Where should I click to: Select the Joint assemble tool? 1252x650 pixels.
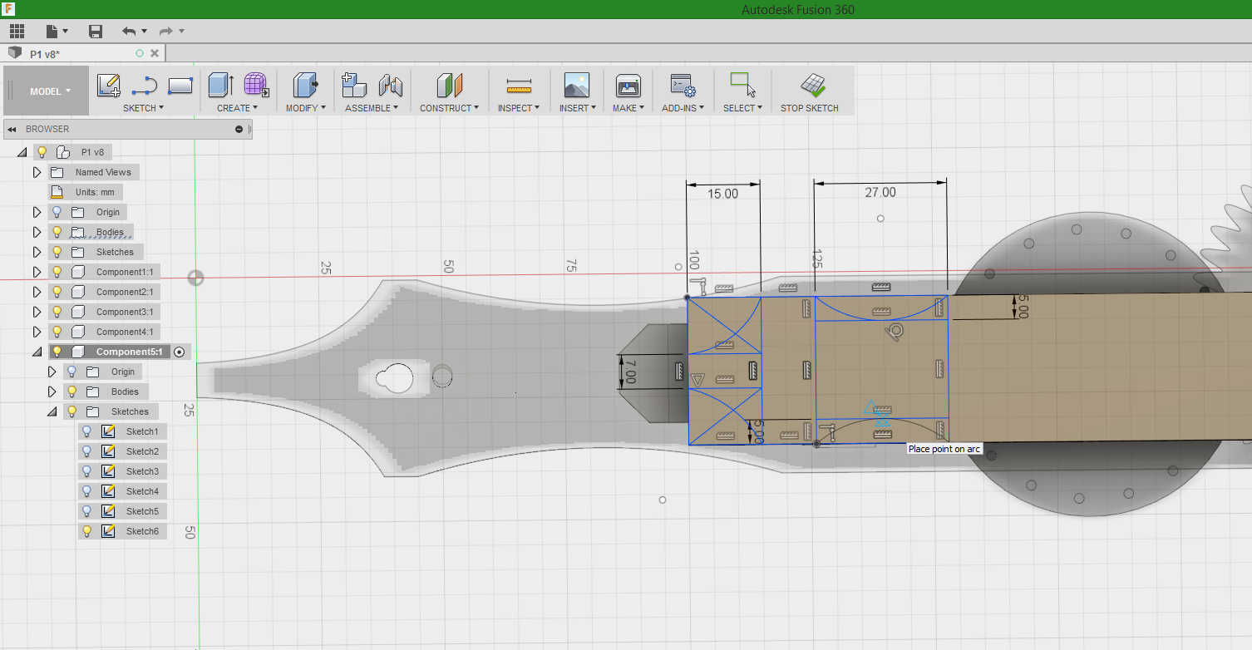click(x=390, y=85)
